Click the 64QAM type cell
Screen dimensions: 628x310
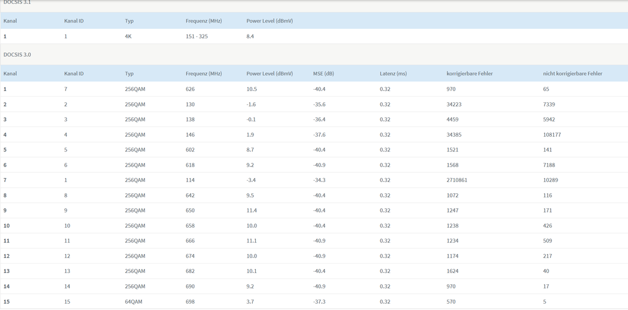(133, 302)
